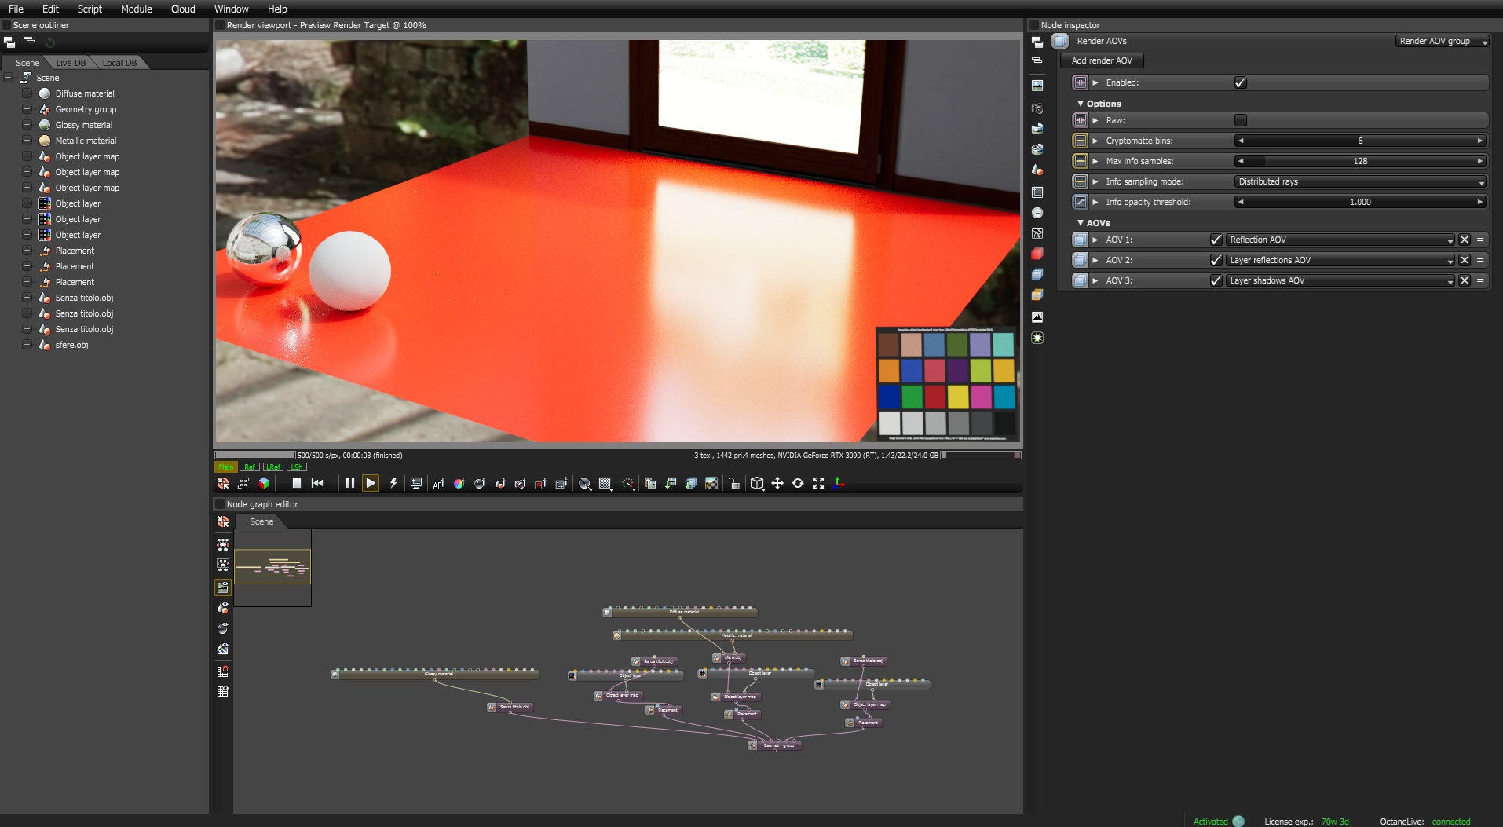Uncheck the AOV 3 checkbox
This screenshot has width=1503, height=827.
tap(1216, 280)
